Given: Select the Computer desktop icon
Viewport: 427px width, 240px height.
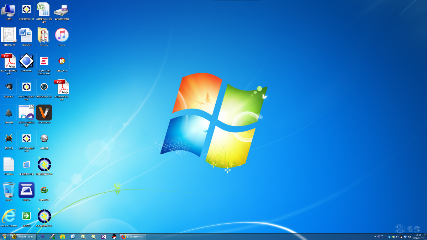Looking at the screenshot, I should [x=9, y=11].
